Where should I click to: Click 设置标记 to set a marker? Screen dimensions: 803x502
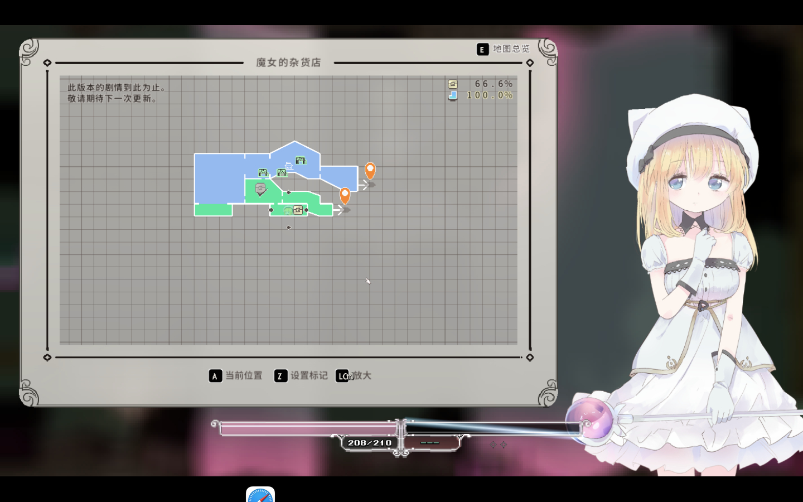pos(309,376)
